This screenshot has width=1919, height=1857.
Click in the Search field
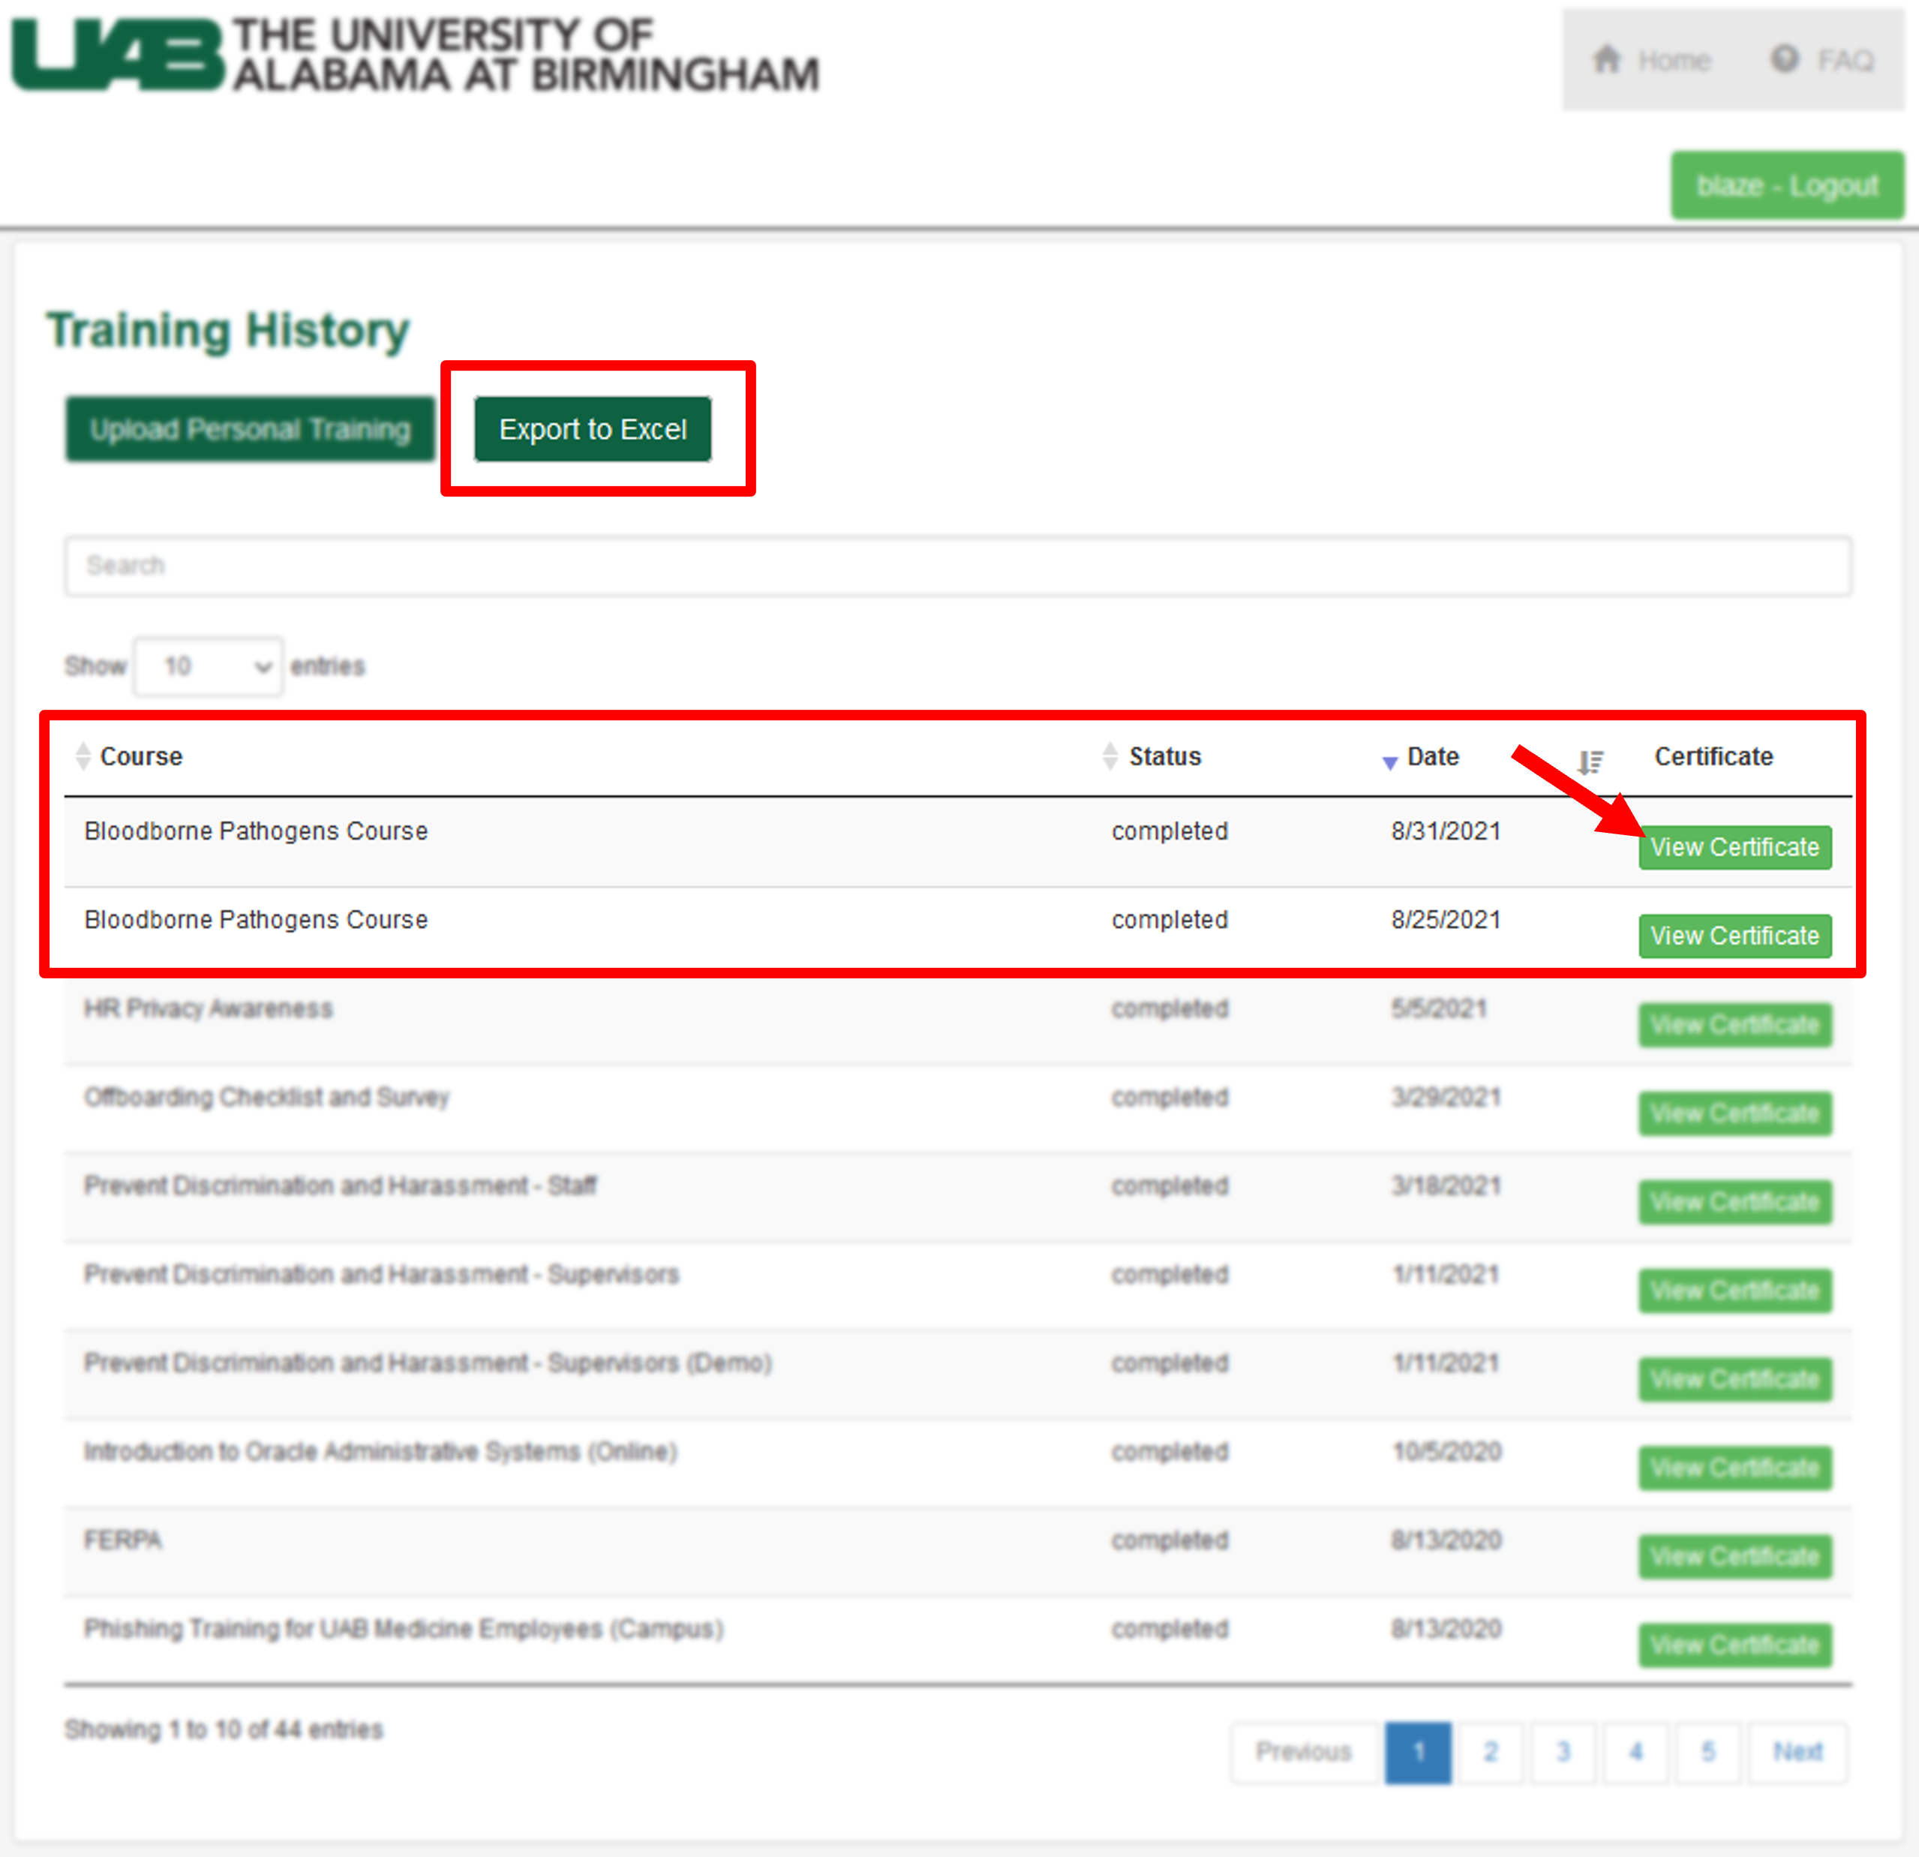(x=957, y=565)
